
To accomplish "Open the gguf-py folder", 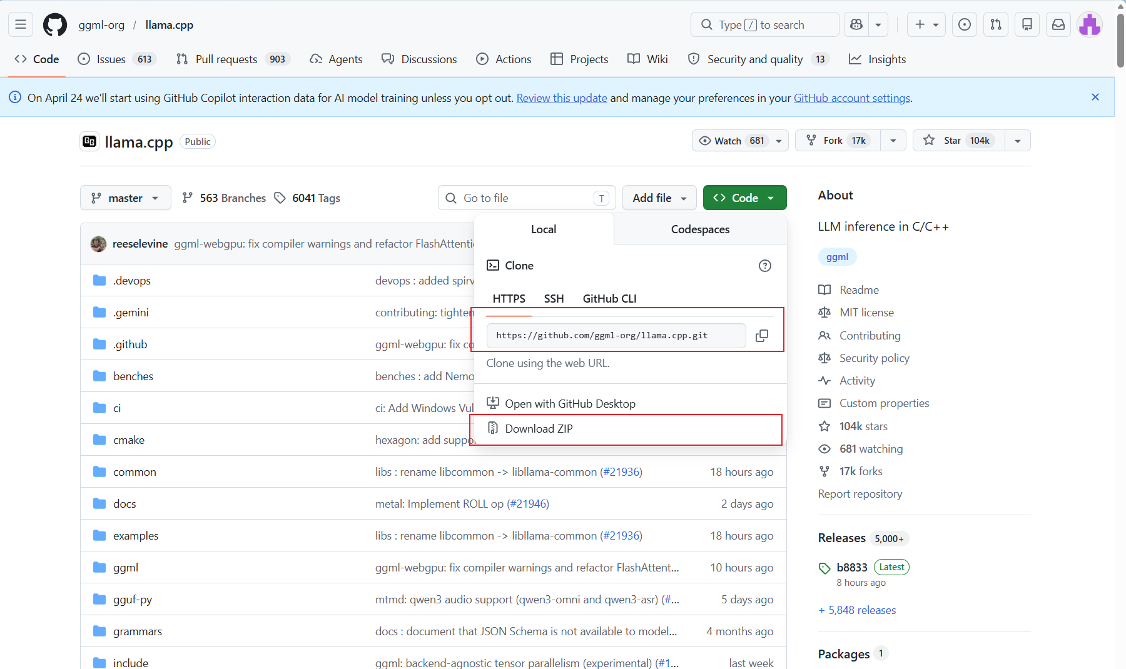I will [133, 600].
